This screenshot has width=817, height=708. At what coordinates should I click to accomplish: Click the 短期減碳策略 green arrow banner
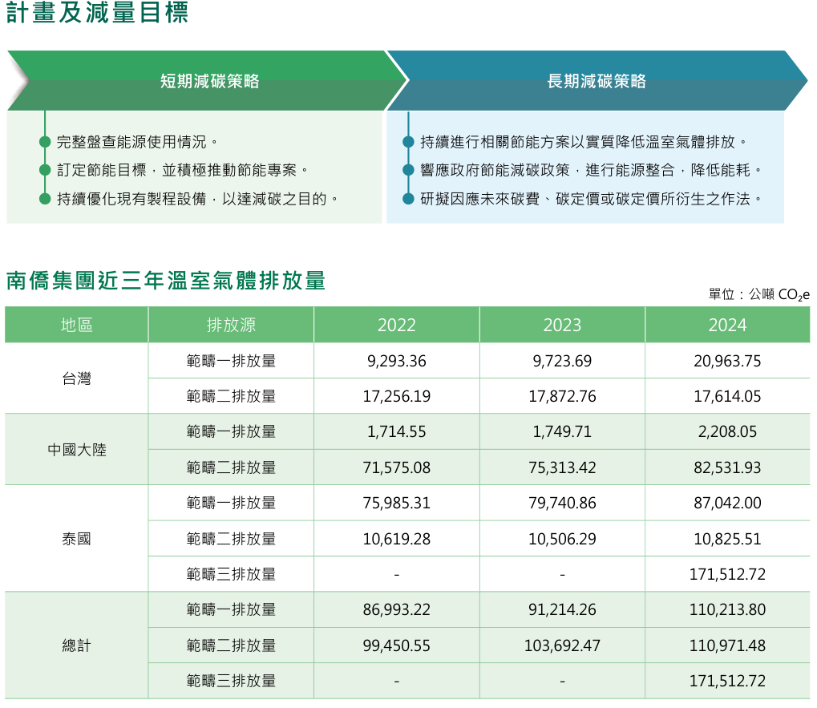click(x=208, y=81)
